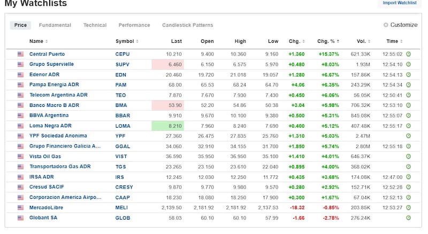Screen dimensions: 428x234
Task: Open the Grupo Supervielle stock link
Action: coord(51,64)
